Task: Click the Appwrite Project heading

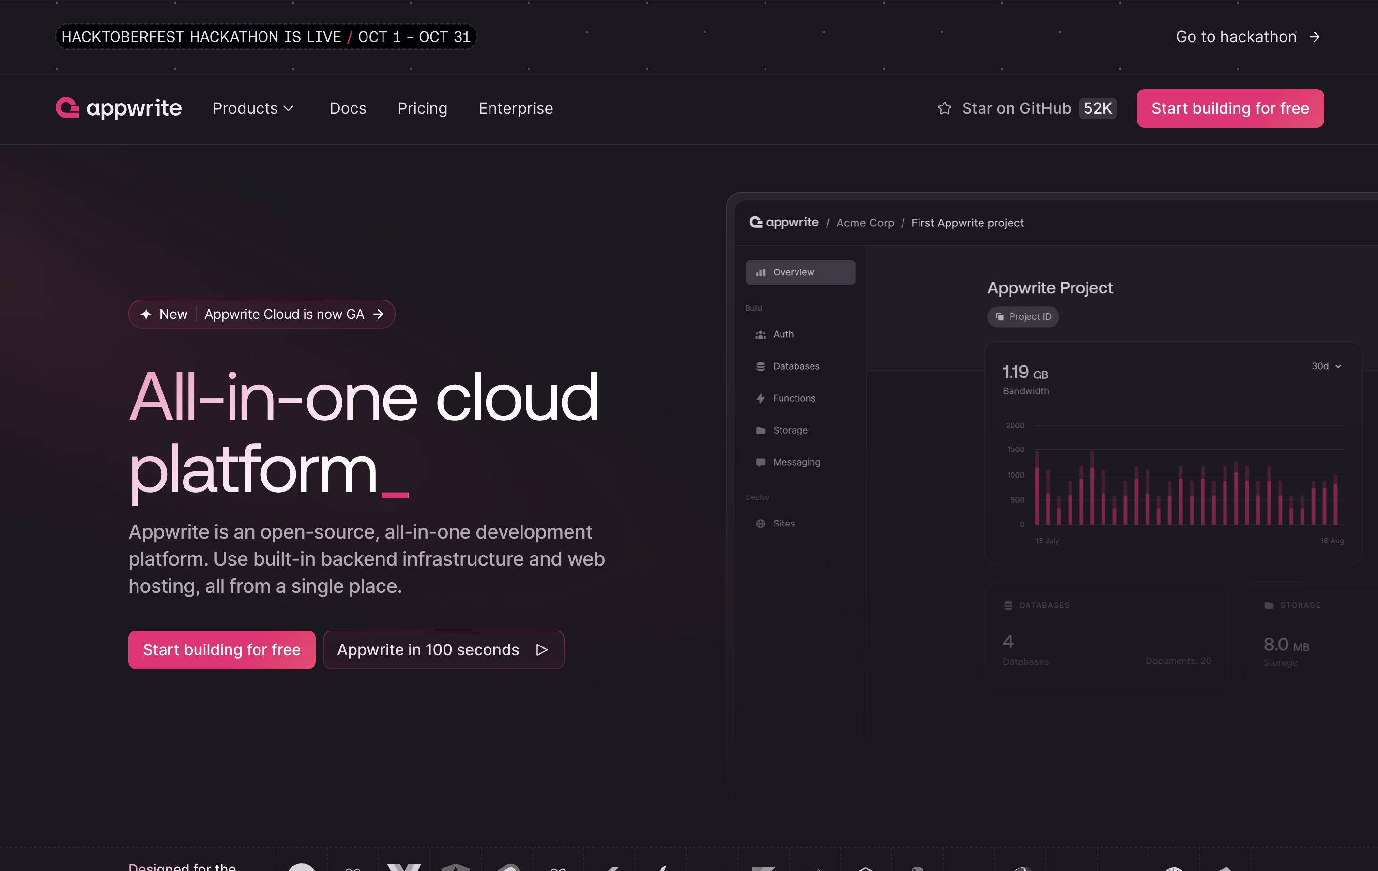Action: 1050,287
